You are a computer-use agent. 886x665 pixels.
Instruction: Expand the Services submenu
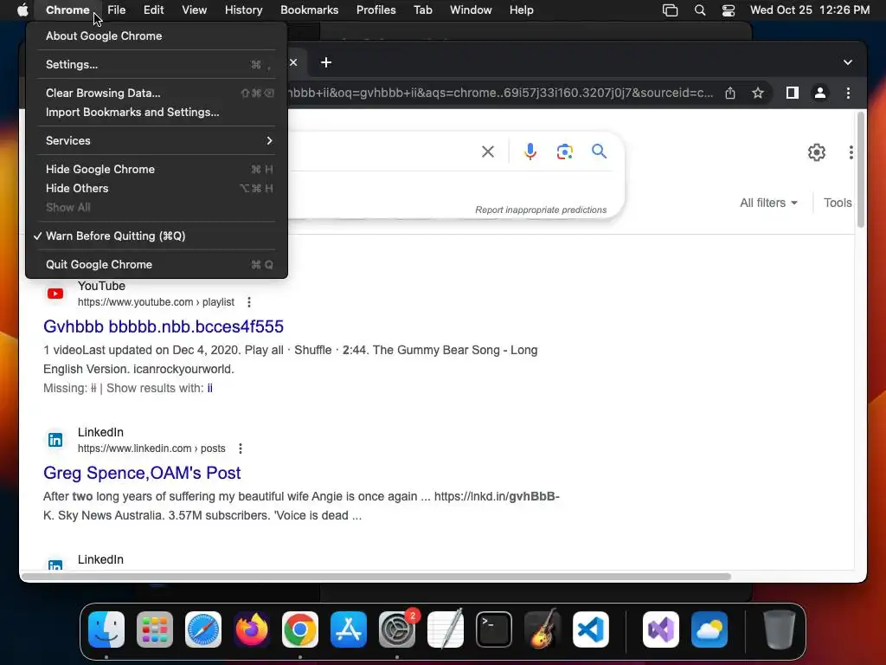(x=157, y=140)
